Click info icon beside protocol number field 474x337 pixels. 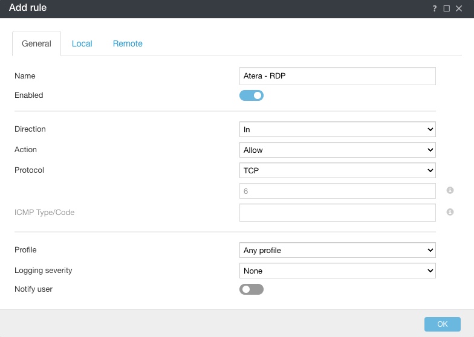(450, 191)
